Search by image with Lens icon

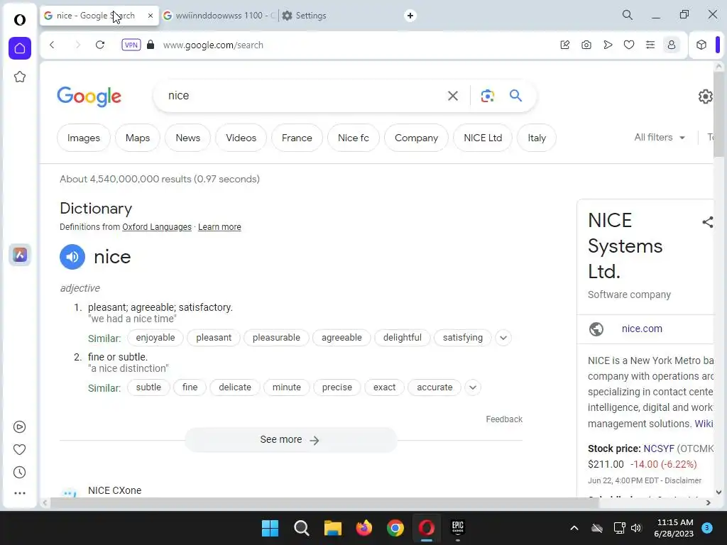pos(487,96)
